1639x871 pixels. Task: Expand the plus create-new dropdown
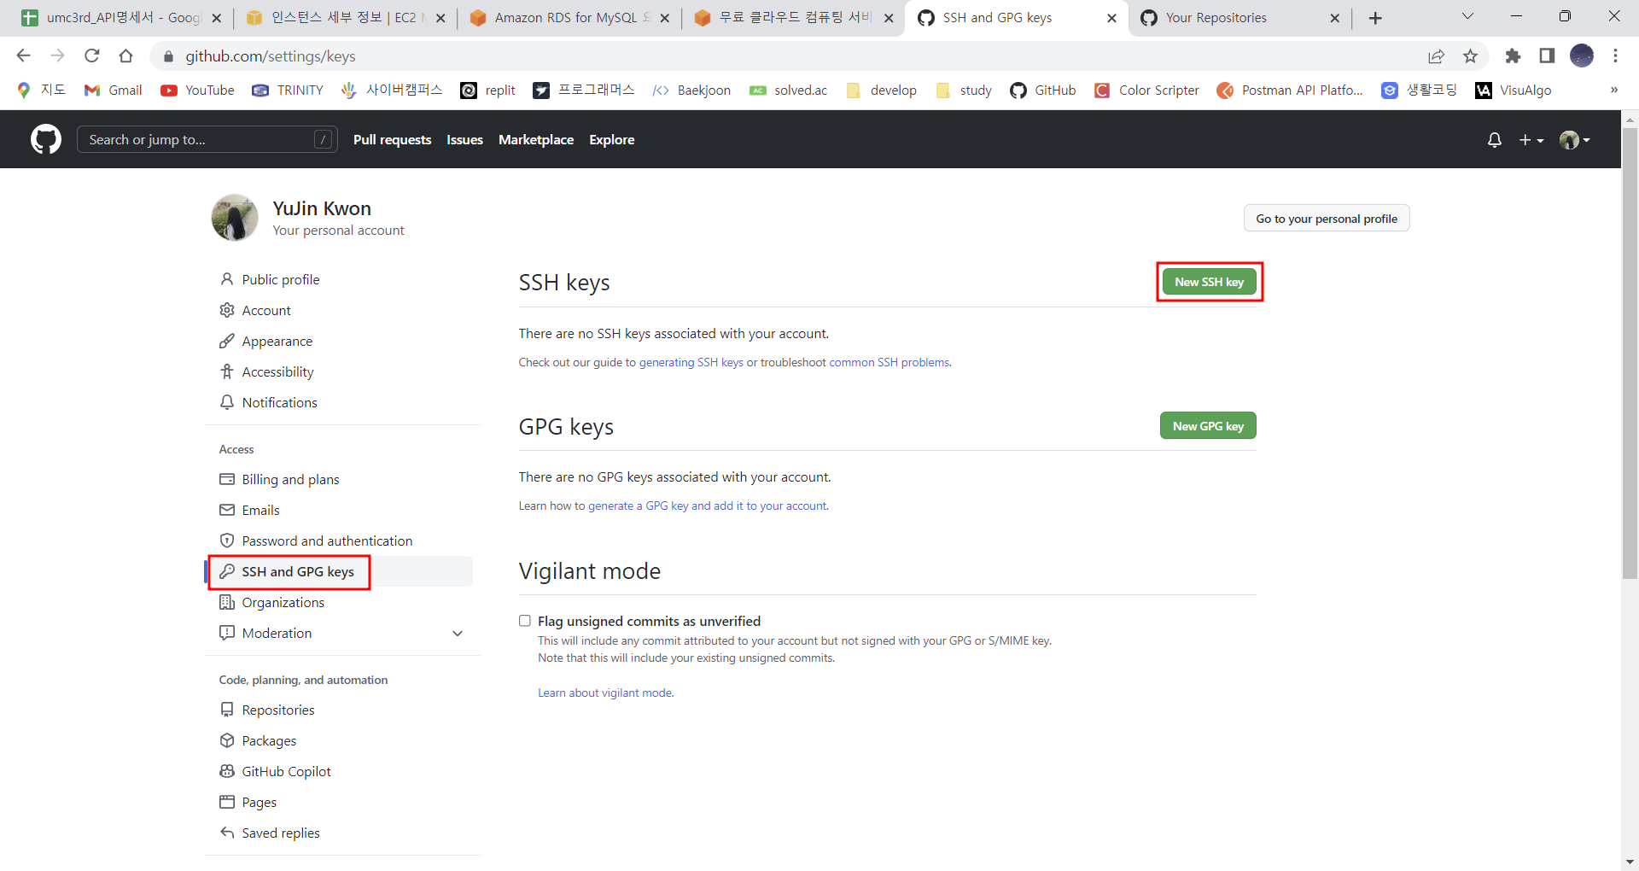pyautogui.click(x=1531, y=140)
